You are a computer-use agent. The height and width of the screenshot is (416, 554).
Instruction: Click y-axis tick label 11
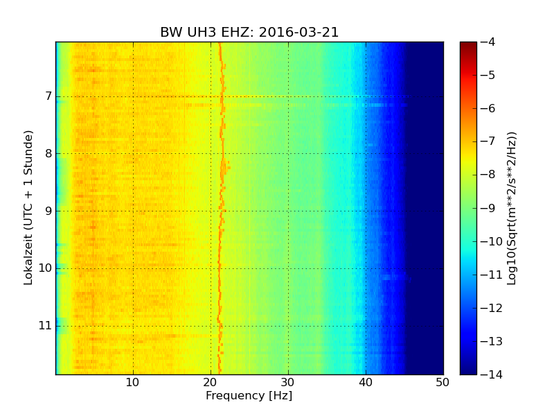pos(45,325)
